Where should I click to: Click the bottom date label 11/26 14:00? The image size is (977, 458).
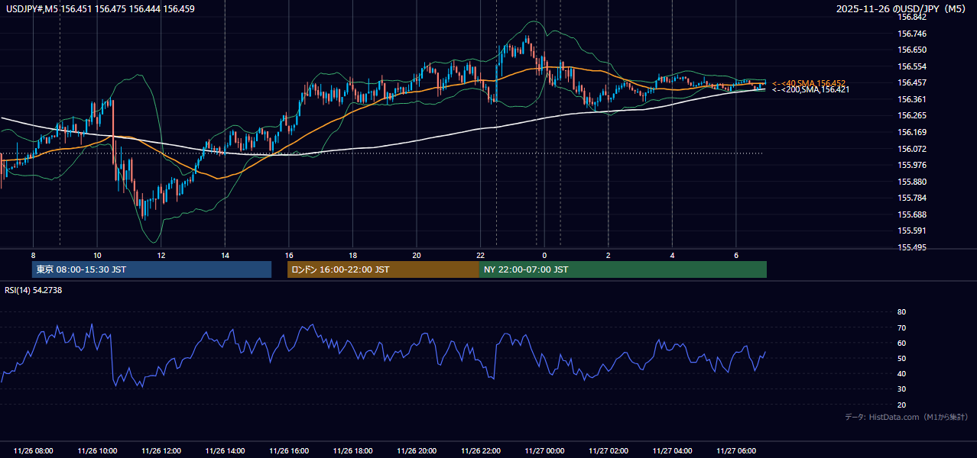coord(226,451)
